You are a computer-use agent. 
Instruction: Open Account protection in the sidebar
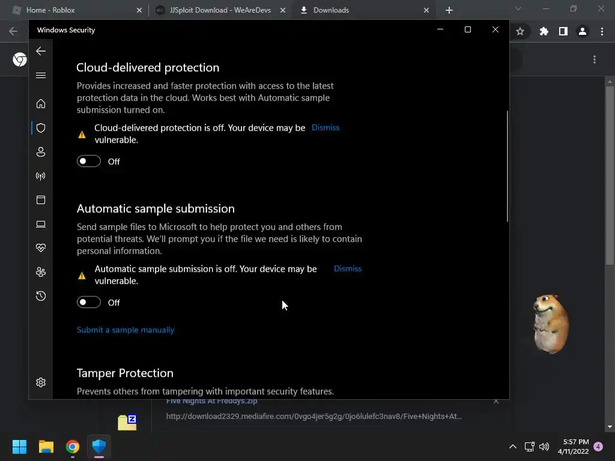point(41,152)
